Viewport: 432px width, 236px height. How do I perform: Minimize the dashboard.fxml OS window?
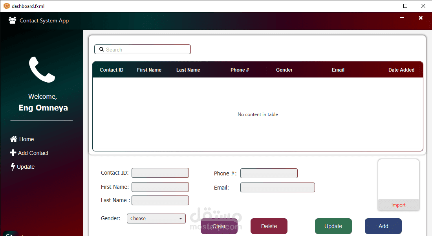[x=388, y=6]
